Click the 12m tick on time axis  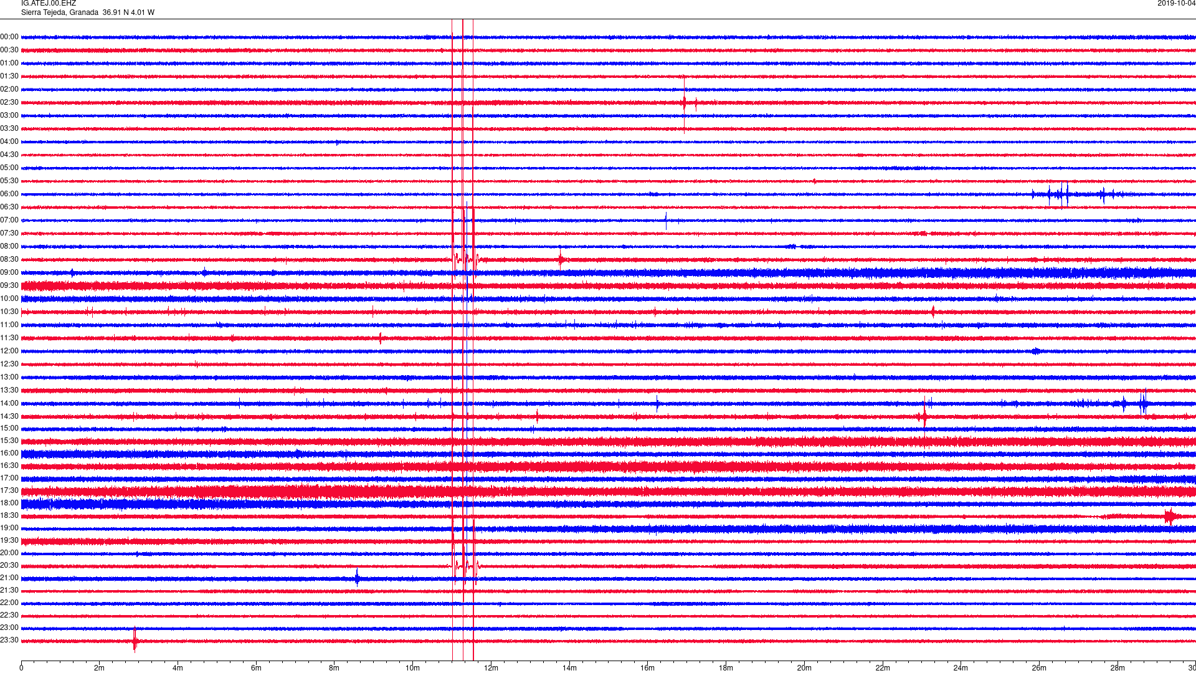pos(491,668)
